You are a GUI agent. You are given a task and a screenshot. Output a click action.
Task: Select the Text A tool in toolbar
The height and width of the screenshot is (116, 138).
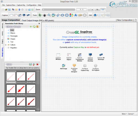[76, 15]
